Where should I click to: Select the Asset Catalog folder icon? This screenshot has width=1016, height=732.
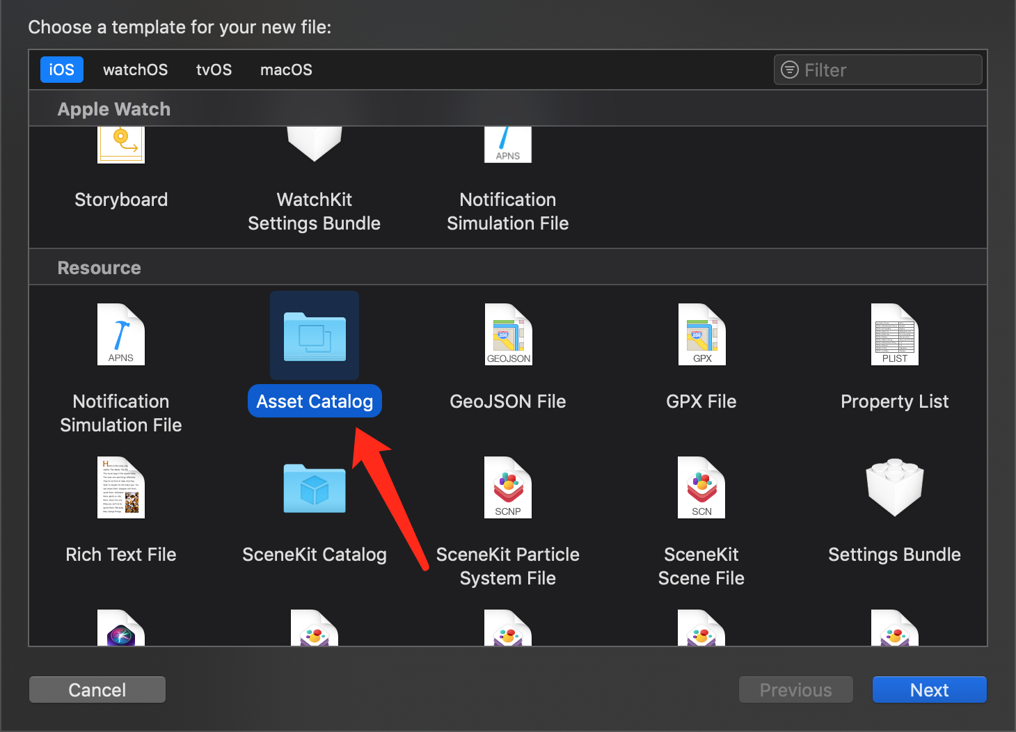[x=315, y=336]
